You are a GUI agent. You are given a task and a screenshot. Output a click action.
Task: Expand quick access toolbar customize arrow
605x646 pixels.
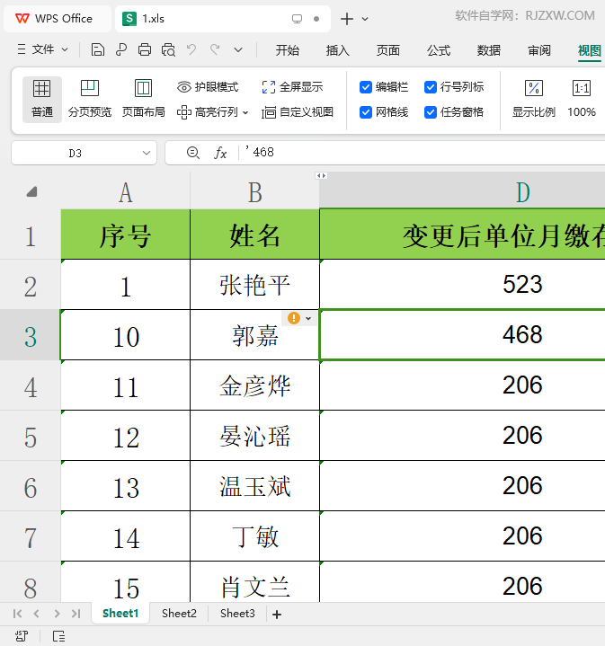(x=238, y=50)
